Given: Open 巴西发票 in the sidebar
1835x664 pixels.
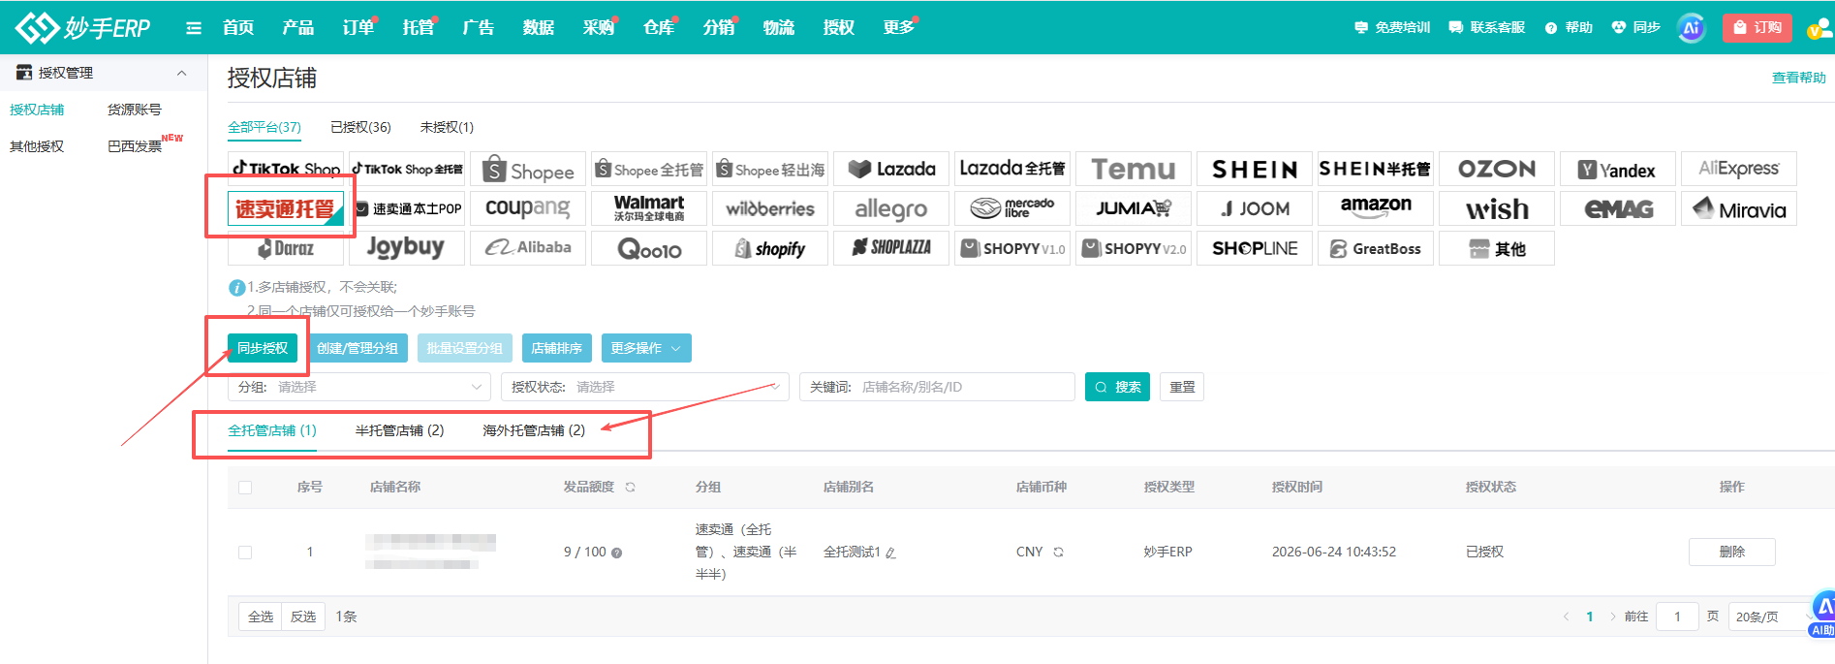Looking at the screenshot, I should pyautogui.click(x=135, y=146).
